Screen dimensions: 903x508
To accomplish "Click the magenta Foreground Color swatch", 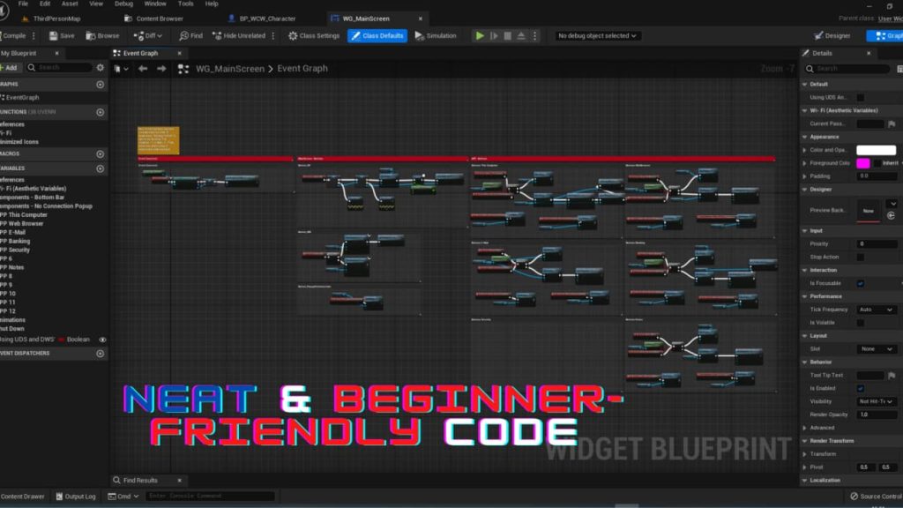I will (x=862, y=163).
